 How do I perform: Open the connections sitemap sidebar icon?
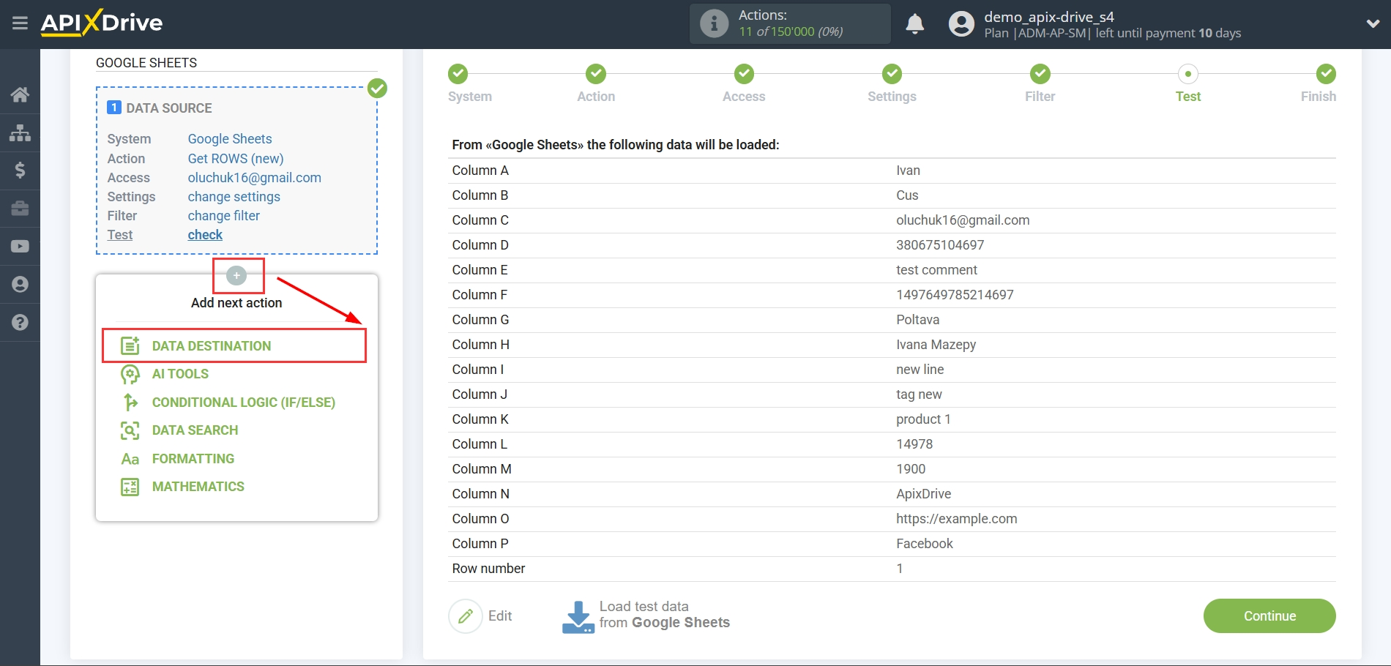pyautogui.click(x=20, y=132)
